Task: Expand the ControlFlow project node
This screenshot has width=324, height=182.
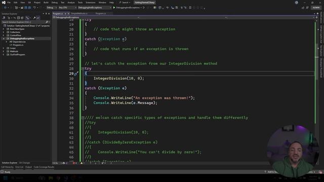Action: point(4,35)
